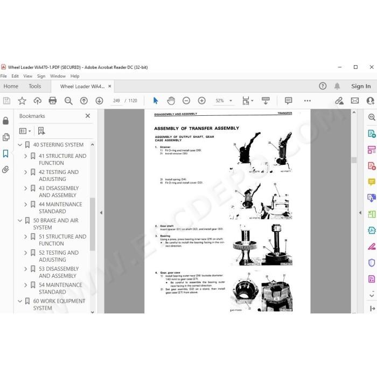Open Organize Pages tool in right pane

tap(372, 150)
